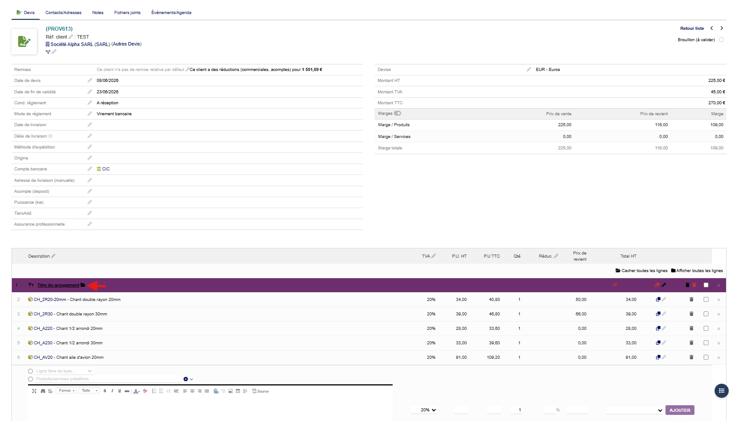Click the AJOUTER button

(680, 410)
